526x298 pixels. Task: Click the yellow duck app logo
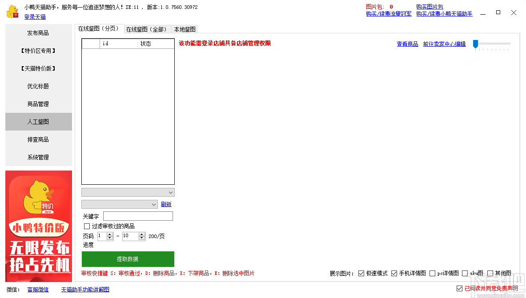pyautogui.click(x=13, y=12)
